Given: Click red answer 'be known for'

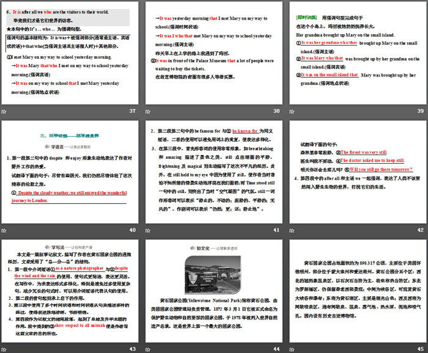Looking at the screenshot, I should [x=245, y=131].
